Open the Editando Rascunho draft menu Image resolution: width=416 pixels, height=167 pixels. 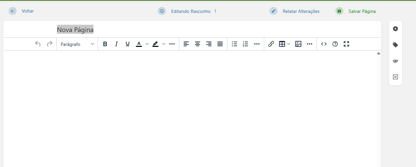click(x=191, y=11)
